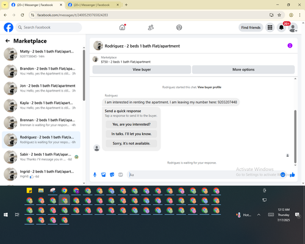Focus the Search Facebook field
The width and height of the screenshot is (305, 244).
point(49,27)
